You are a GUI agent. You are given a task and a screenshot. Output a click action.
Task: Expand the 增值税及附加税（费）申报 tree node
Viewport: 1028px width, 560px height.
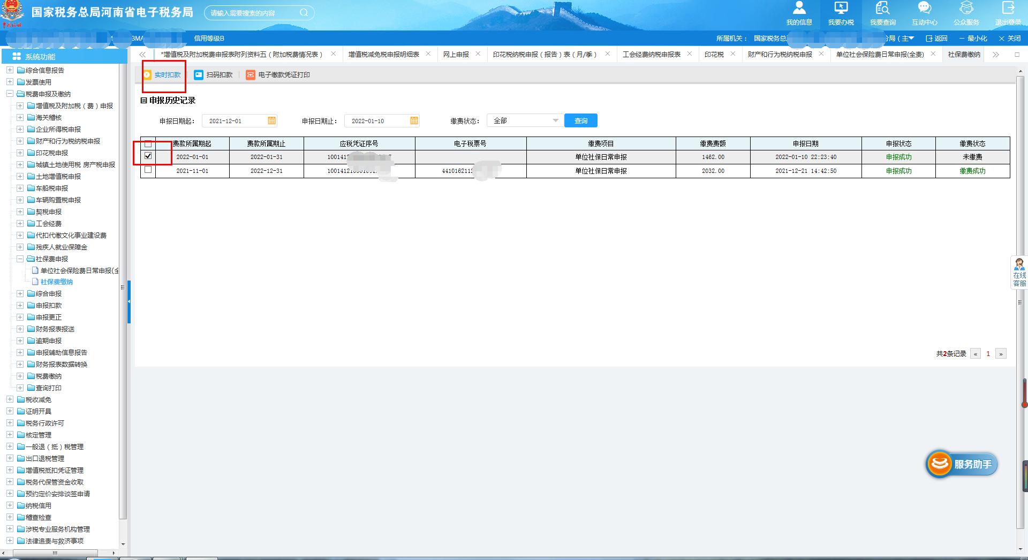click(20, 106)
